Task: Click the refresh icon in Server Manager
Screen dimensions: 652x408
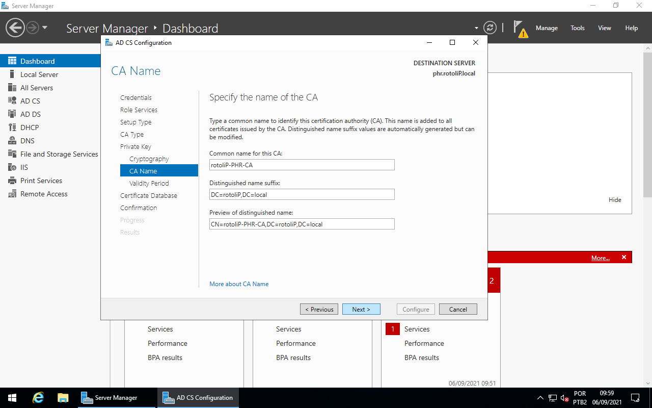Action: (490, 28)
